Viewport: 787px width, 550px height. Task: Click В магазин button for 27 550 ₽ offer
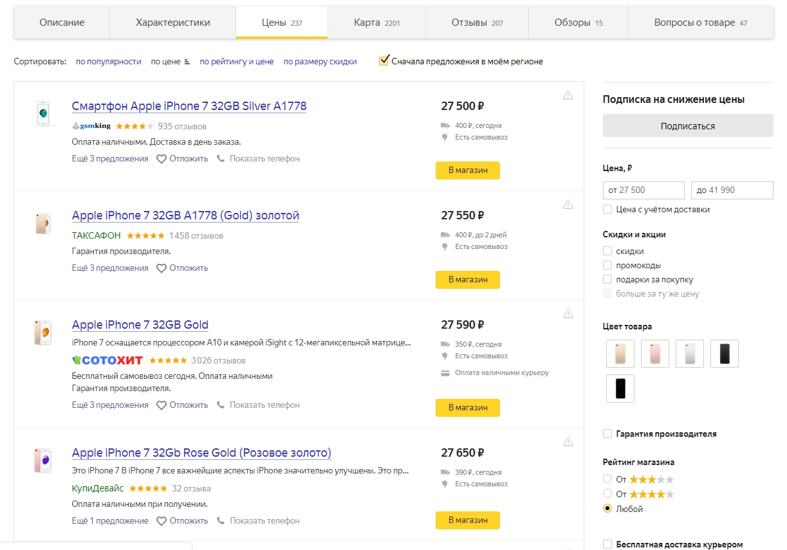click(468, 280)
